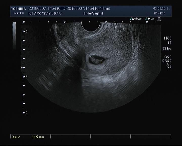The image size is (182, 146).
Task: Click the Precision imaging indicator
Action: click(x=136, y=19)
